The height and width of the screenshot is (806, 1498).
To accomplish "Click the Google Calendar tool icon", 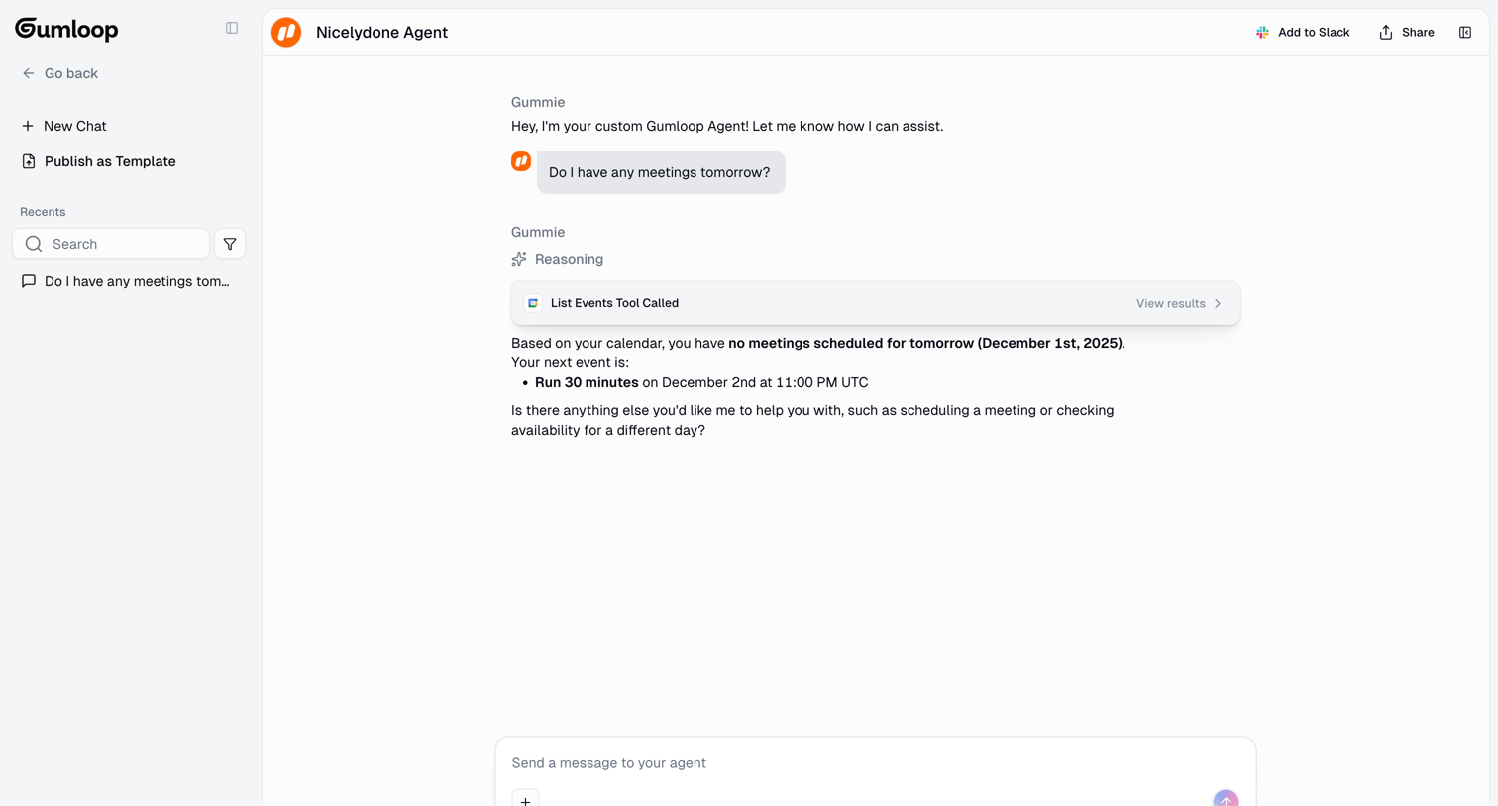I will (x=533, y=303).
